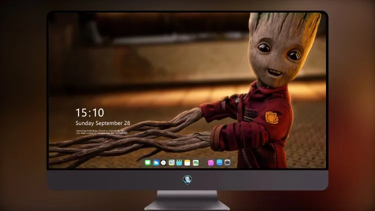Open the Maps app in dock

pos(171,162)
